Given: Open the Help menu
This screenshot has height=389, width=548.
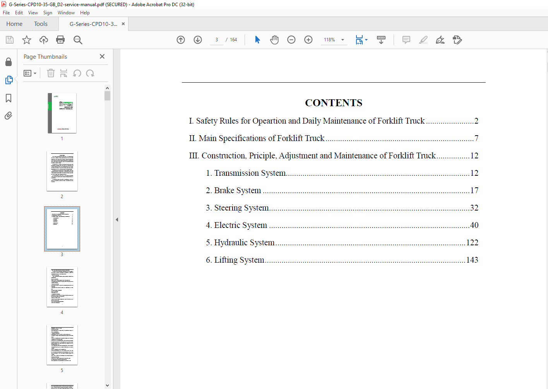Looking at the screenshot, I should tap(85, 13).
